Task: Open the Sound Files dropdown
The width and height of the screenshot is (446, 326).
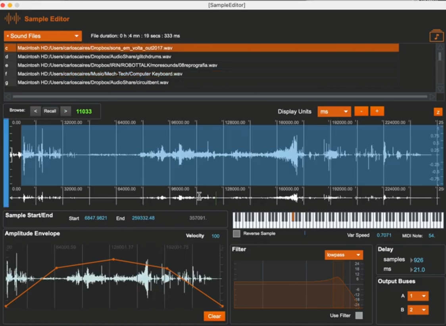Action: click(43, 36)
